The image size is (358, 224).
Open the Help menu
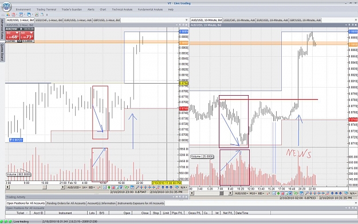click(171, 10)
